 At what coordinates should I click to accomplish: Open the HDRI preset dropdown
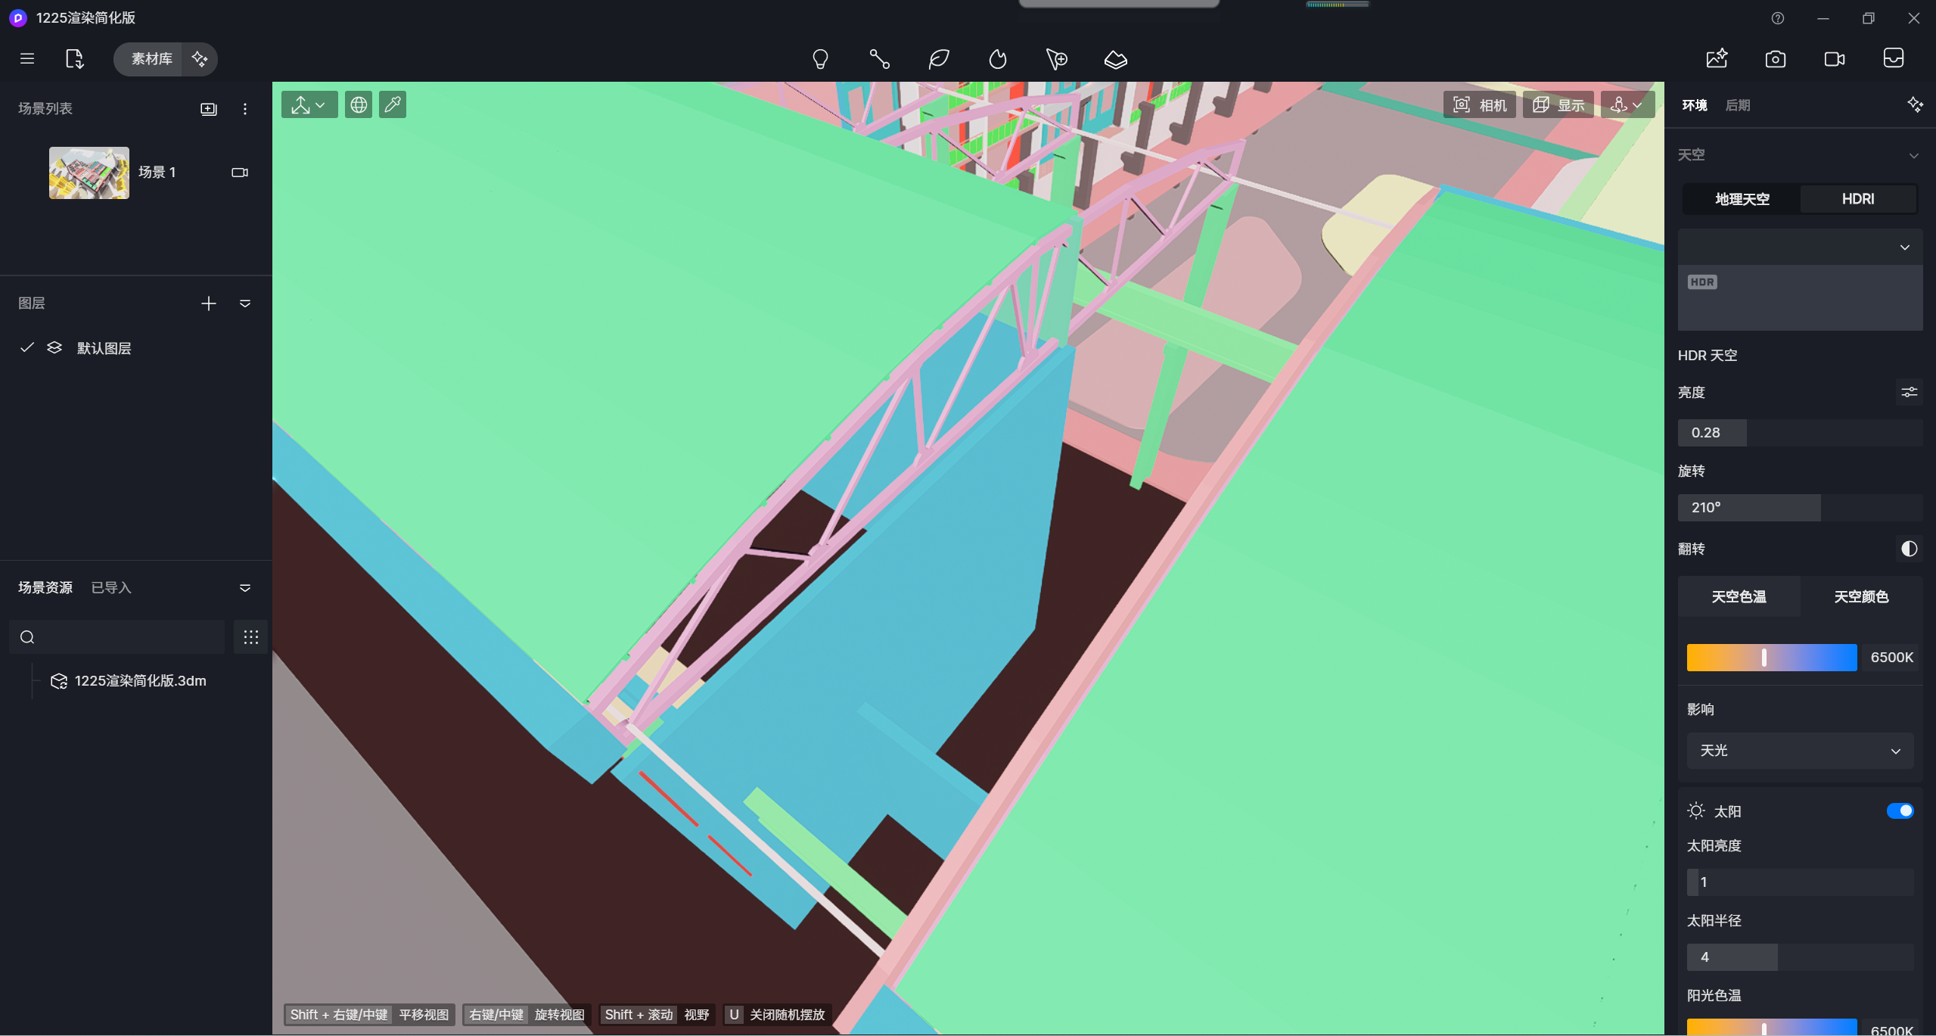point(1800,247)
